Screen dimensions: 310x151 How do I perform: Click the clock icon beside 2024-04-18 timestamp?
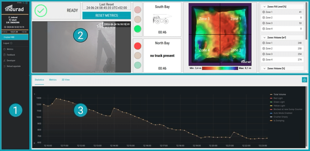pyautogui.click(x=5, y=27)
